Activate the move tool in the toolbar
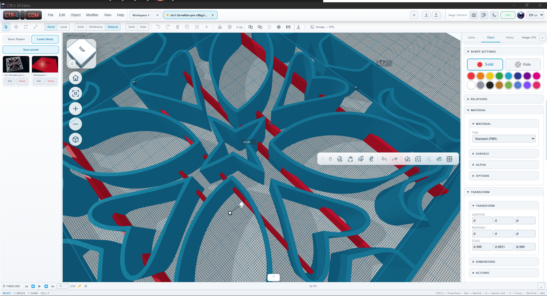The width and height of the screenshot is (547, 296). click(16, 27)
